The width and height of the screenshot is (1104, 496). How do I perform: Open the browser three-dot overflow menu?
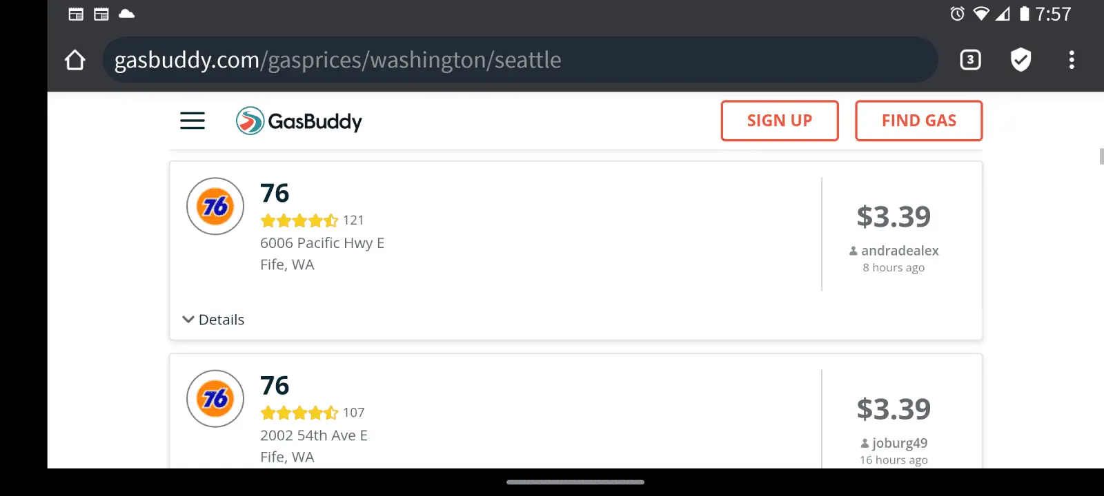1071,60
